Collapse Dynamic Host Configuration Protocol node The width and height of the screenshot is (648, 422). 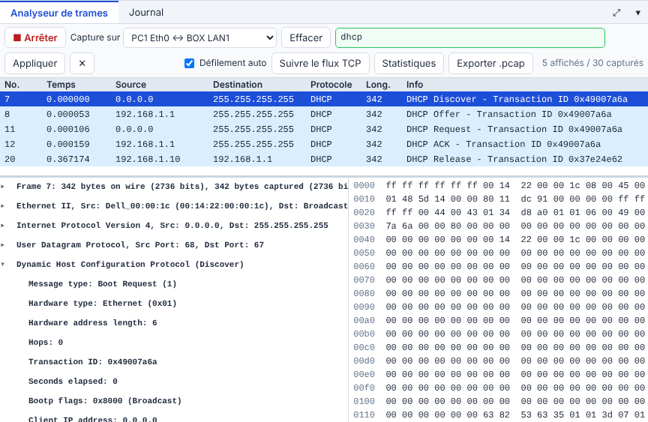click(x=3, y=265)
